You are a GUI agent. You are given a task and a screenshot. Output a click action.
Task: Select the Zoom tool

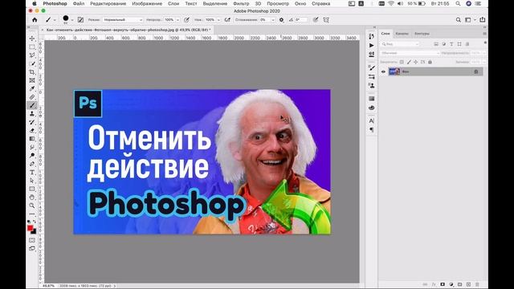click(x=32, y=206)
